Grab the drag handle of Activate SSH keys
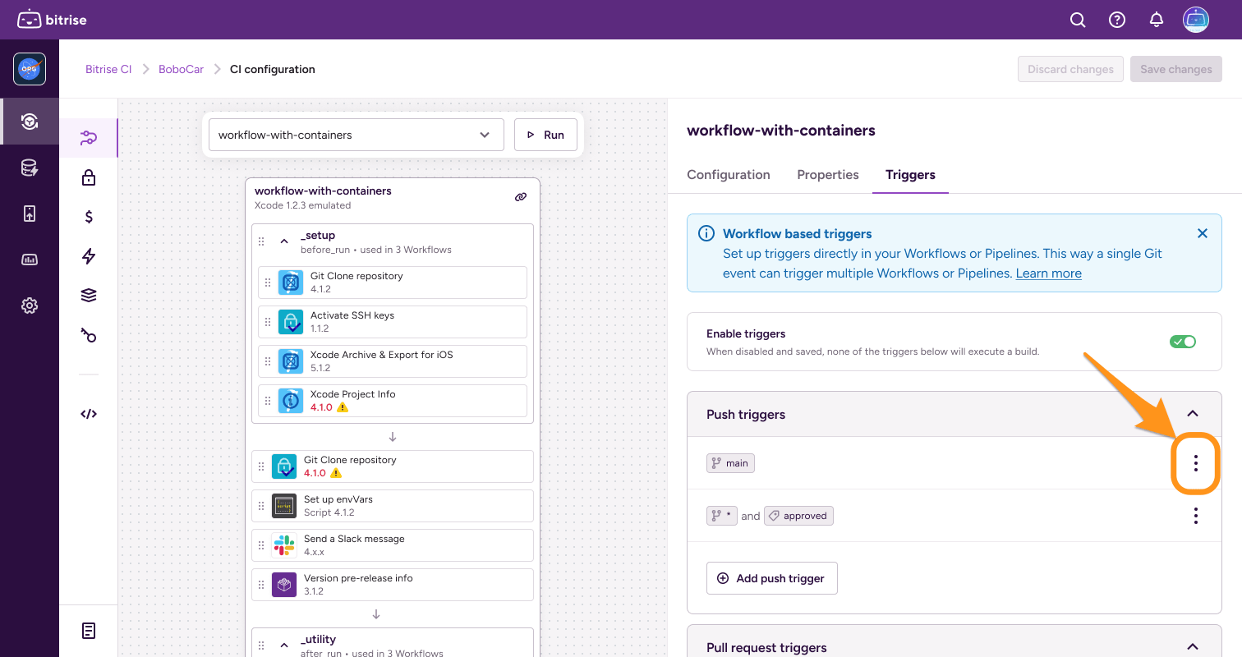The width and height of the screenshot is (1242, 657). coord(268,322)
